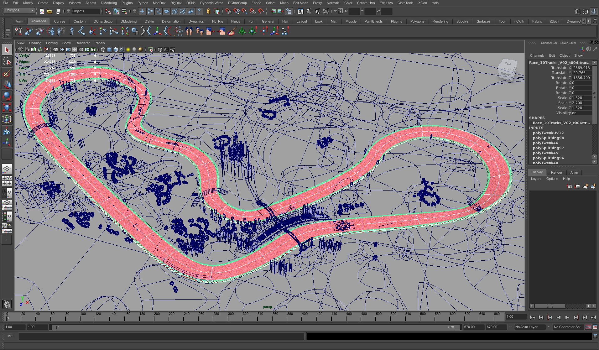Click the Set Key shelf icon
Viewport: 599px width, 350px height.
coord(18,31)
